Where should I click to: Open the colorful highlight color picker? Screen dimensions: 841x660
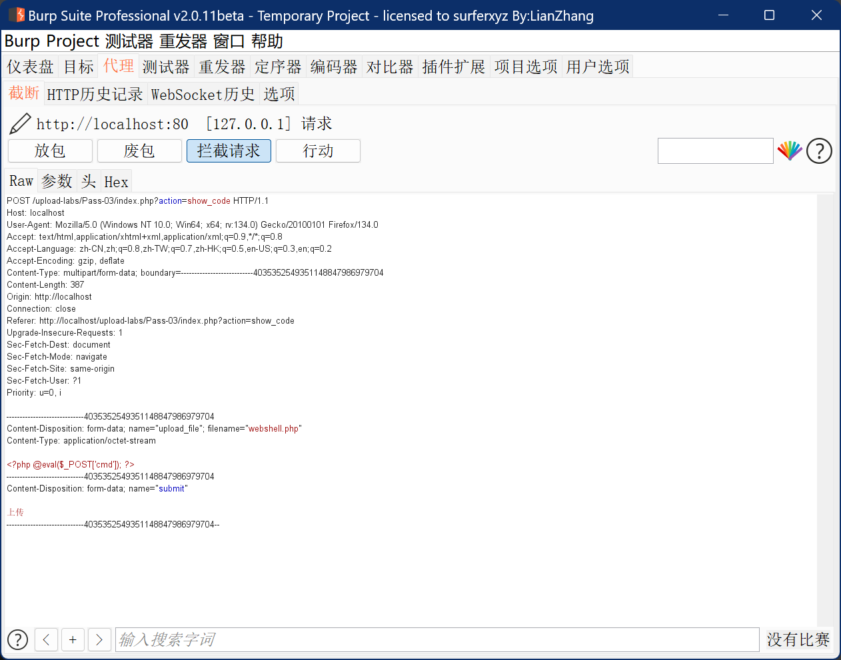(x=790, y=151)
